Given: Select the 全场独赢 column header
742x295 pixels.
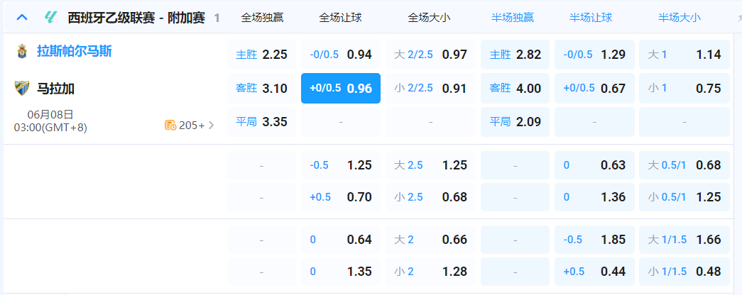Looking at the screenshot, I should click(262, 18).
